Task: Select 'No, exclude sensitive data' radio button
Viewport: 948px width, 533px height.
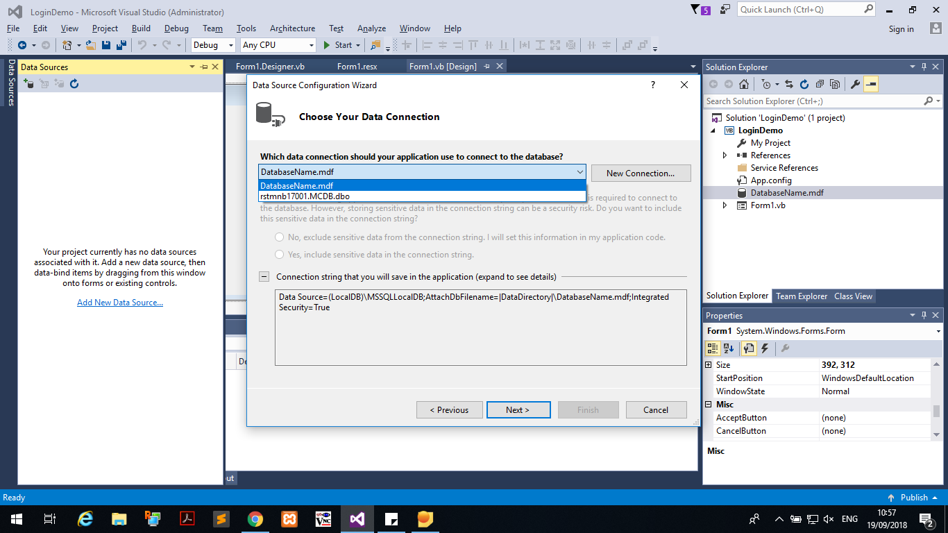Action: (x=280, y=237)
